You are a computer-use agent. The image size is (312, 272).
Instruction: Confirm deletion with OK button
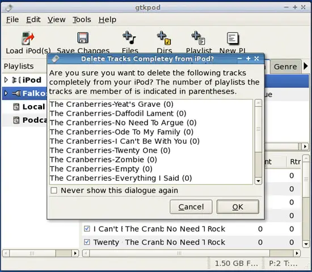click(x=238, y=207)
